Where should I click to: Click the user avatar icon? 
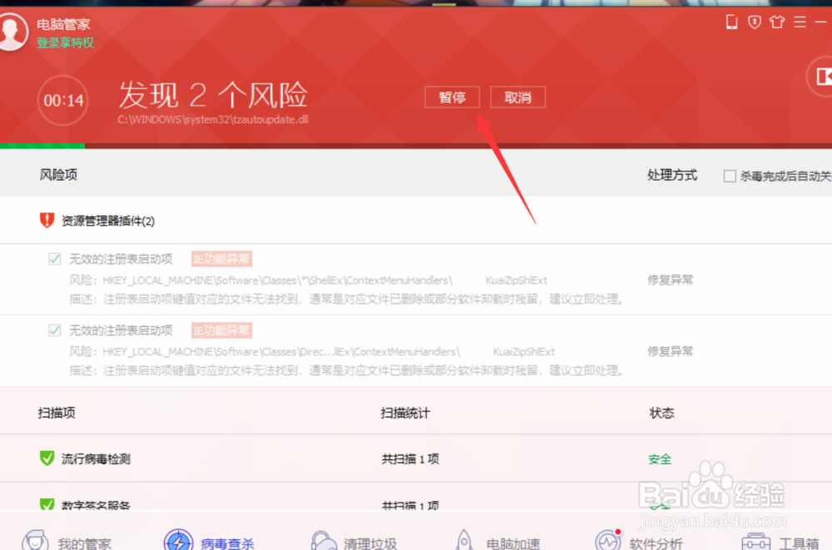pos(12,32)
